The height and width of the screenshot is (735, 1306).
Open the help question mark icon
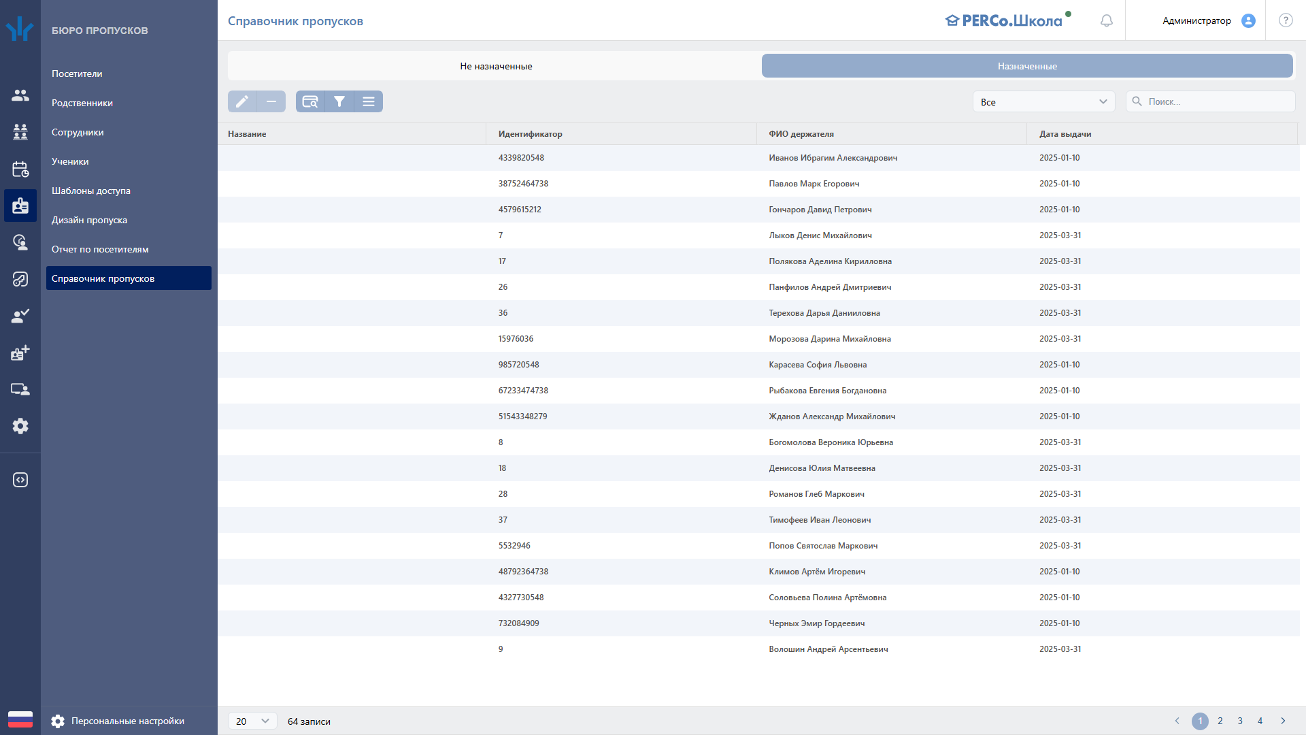[1286, 20]
